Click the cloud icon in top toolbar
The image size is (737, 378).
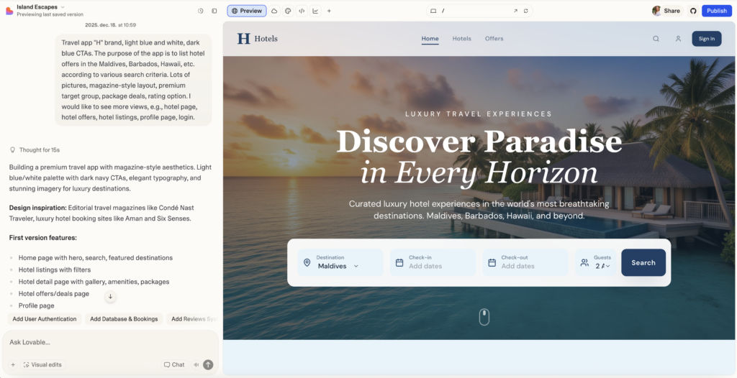coord(274,11)
